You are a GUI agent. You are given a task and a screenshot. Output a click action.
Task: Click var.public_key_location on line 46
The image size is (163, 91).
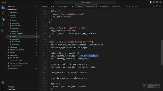(x=84, y=34)
